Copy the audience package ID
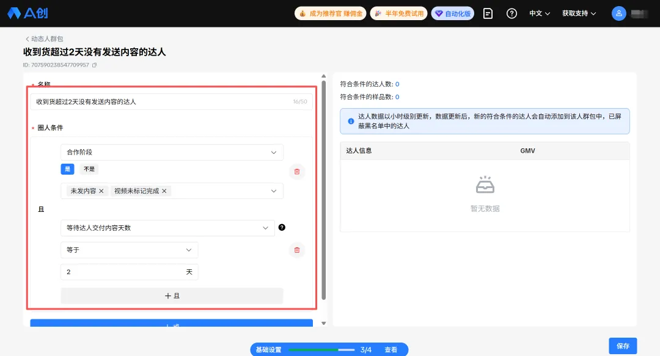The height and width of the screenshot is (356, 660). 94,65
